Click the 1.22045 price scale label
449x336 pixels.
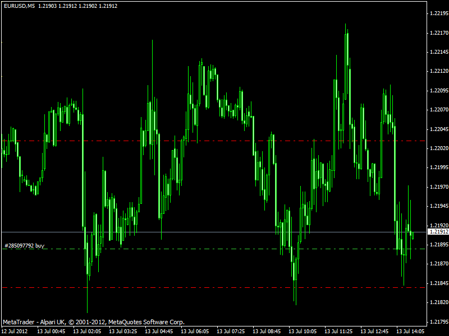[439, 129]
